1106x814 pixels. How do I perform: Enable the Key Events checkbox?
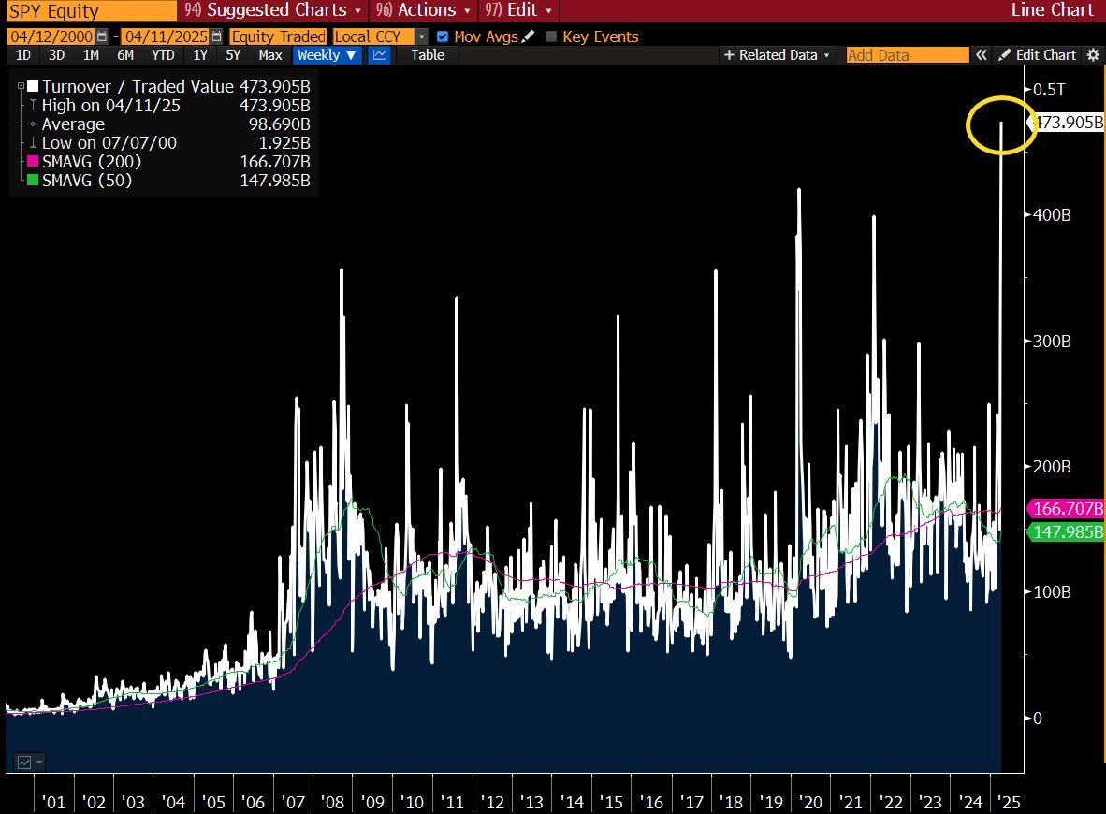click(x=551, y=36)
